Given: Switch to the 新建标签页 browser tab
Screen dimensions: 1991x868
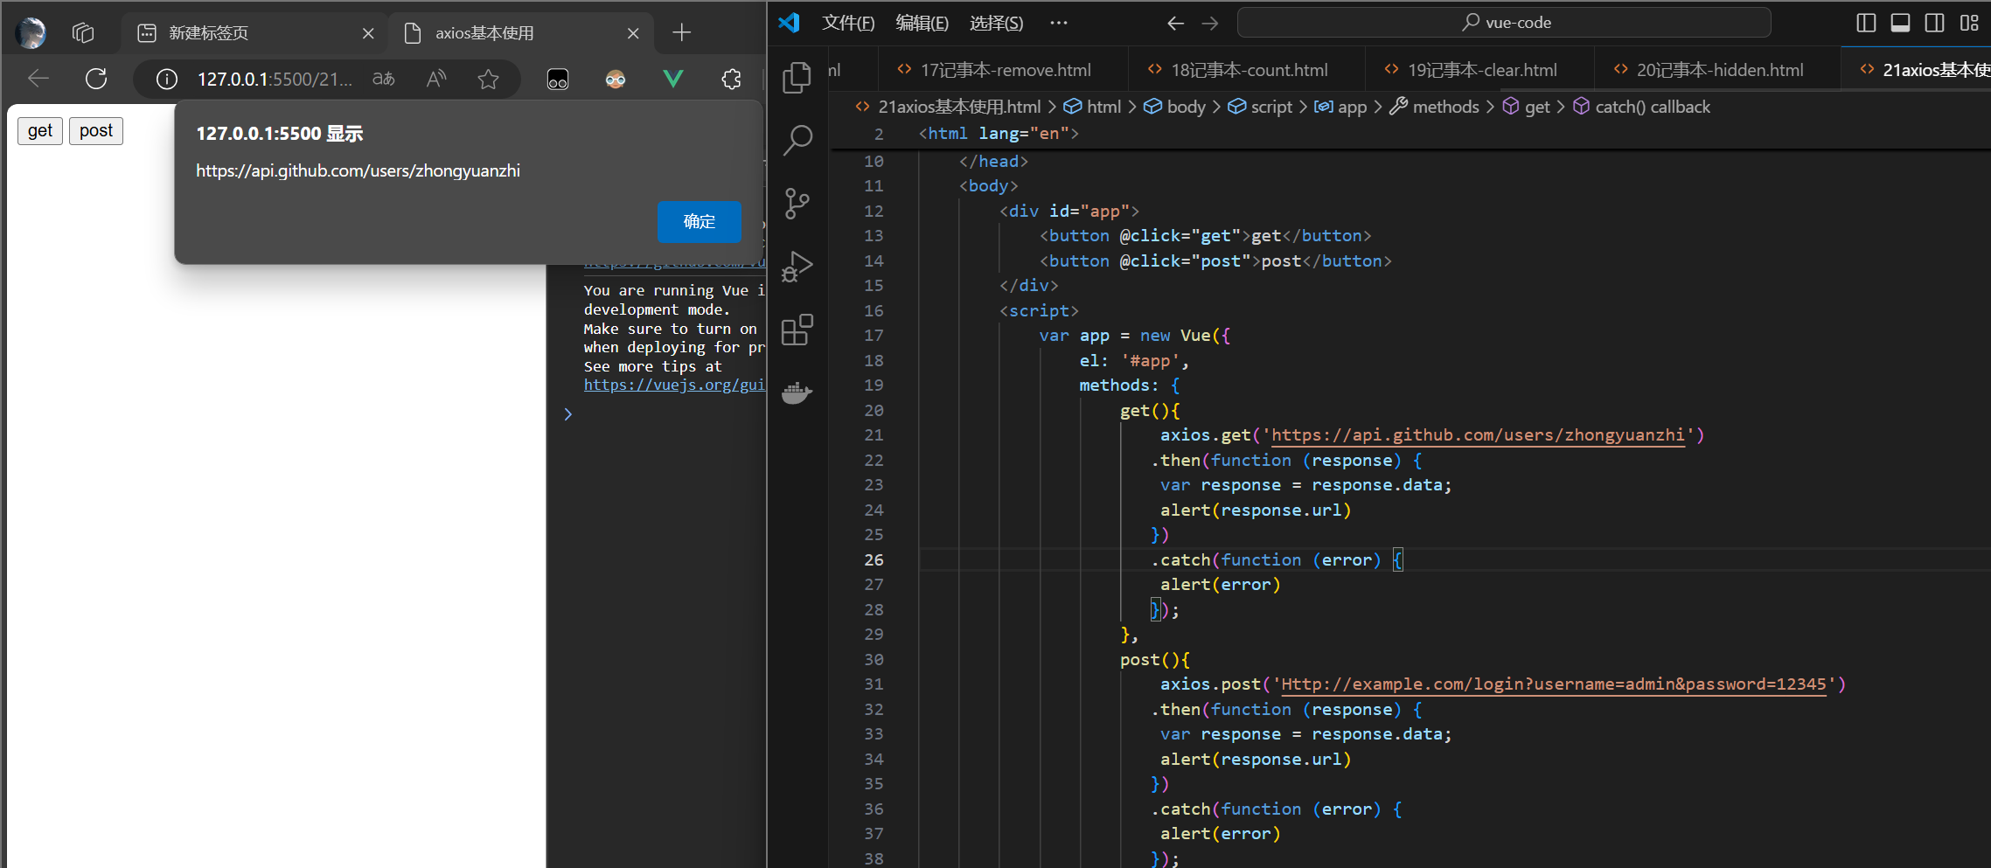Looking at the screenshot, I should 254,33.
